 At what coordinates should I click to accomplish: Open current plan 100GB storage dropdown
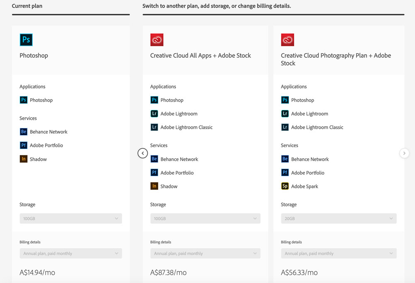(x=71, y=219)
